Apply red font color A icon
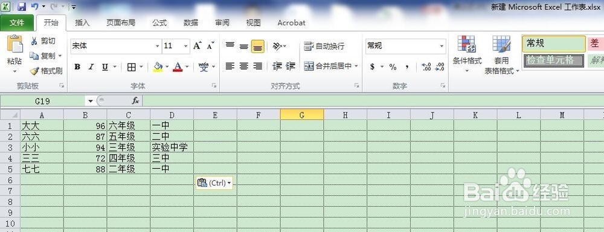This screenshot has width=604, height=232. tap(177, 67)
